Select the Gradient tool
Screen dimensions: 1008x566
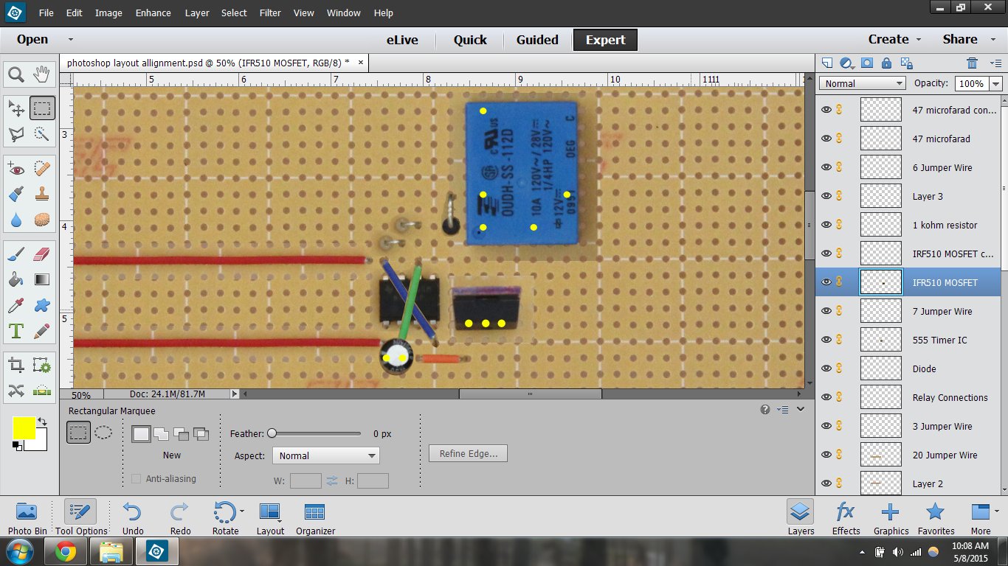pos(42,280)
